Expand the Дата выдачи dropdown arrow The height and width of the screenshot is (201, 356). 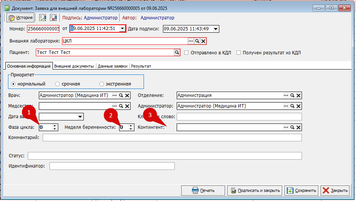point(80,117)
